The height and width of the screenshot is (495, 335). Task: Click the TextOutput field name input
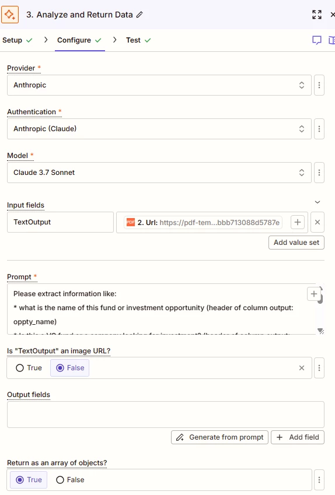[60, 222]
